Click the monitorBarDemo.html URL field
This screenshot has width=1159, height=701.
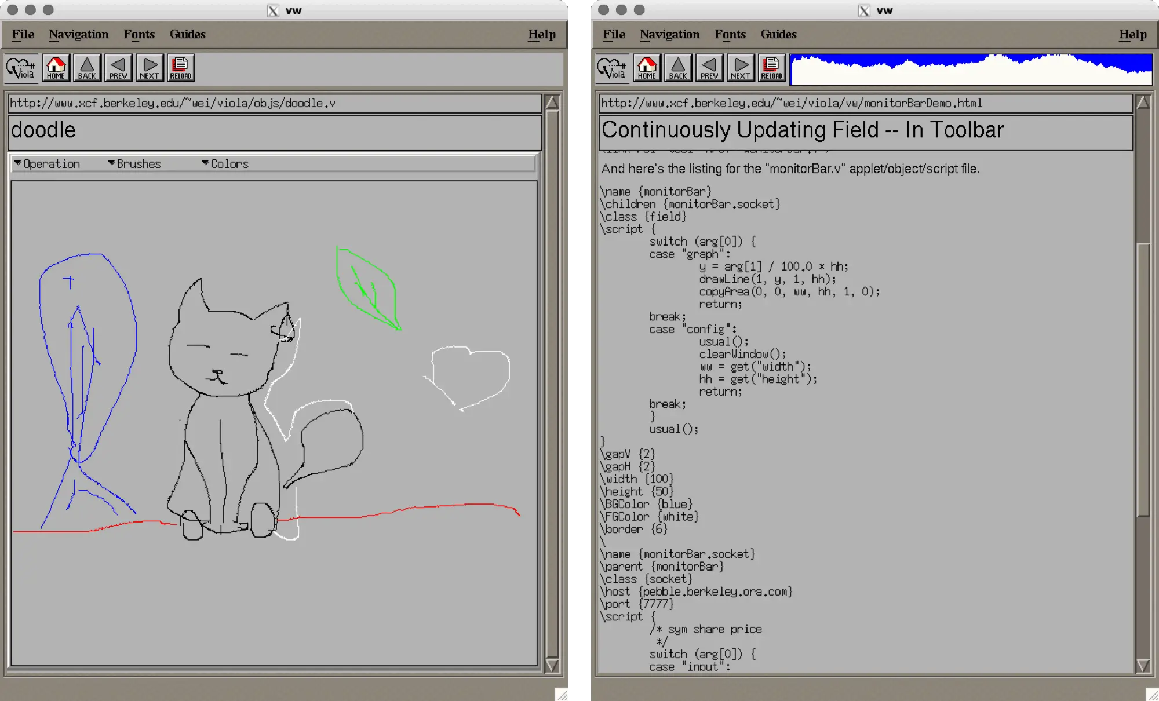[866, 103]
